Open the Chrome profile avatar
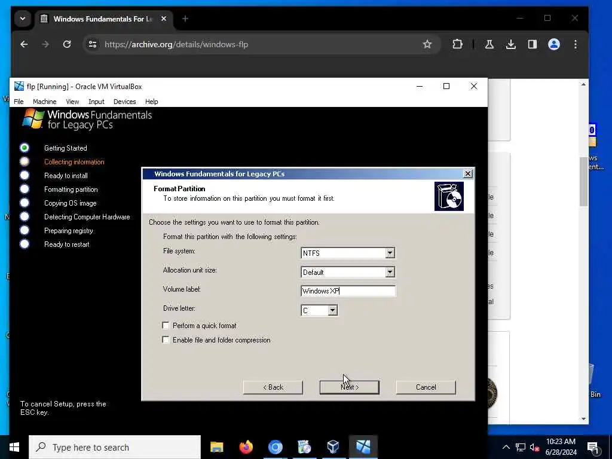Image resolution: width=612 pixels, height=459 pixels. point(554,44)
